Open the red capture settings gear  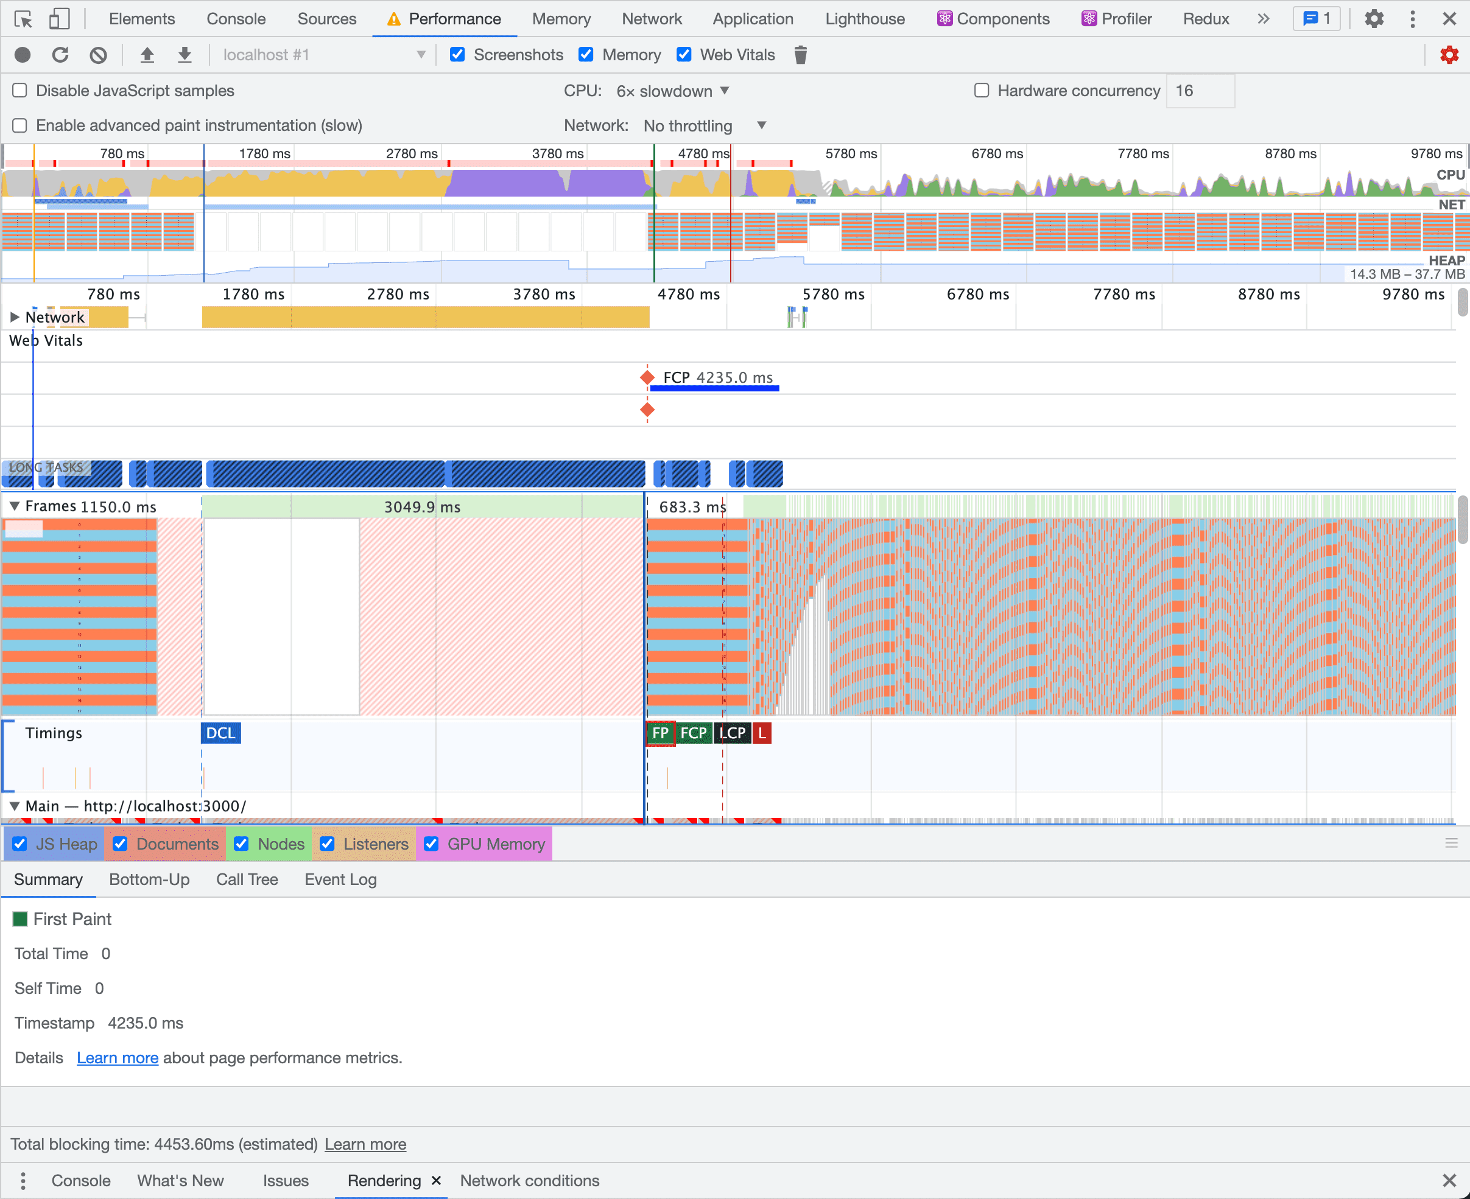pyautogui.click(x=1449, y=55)
